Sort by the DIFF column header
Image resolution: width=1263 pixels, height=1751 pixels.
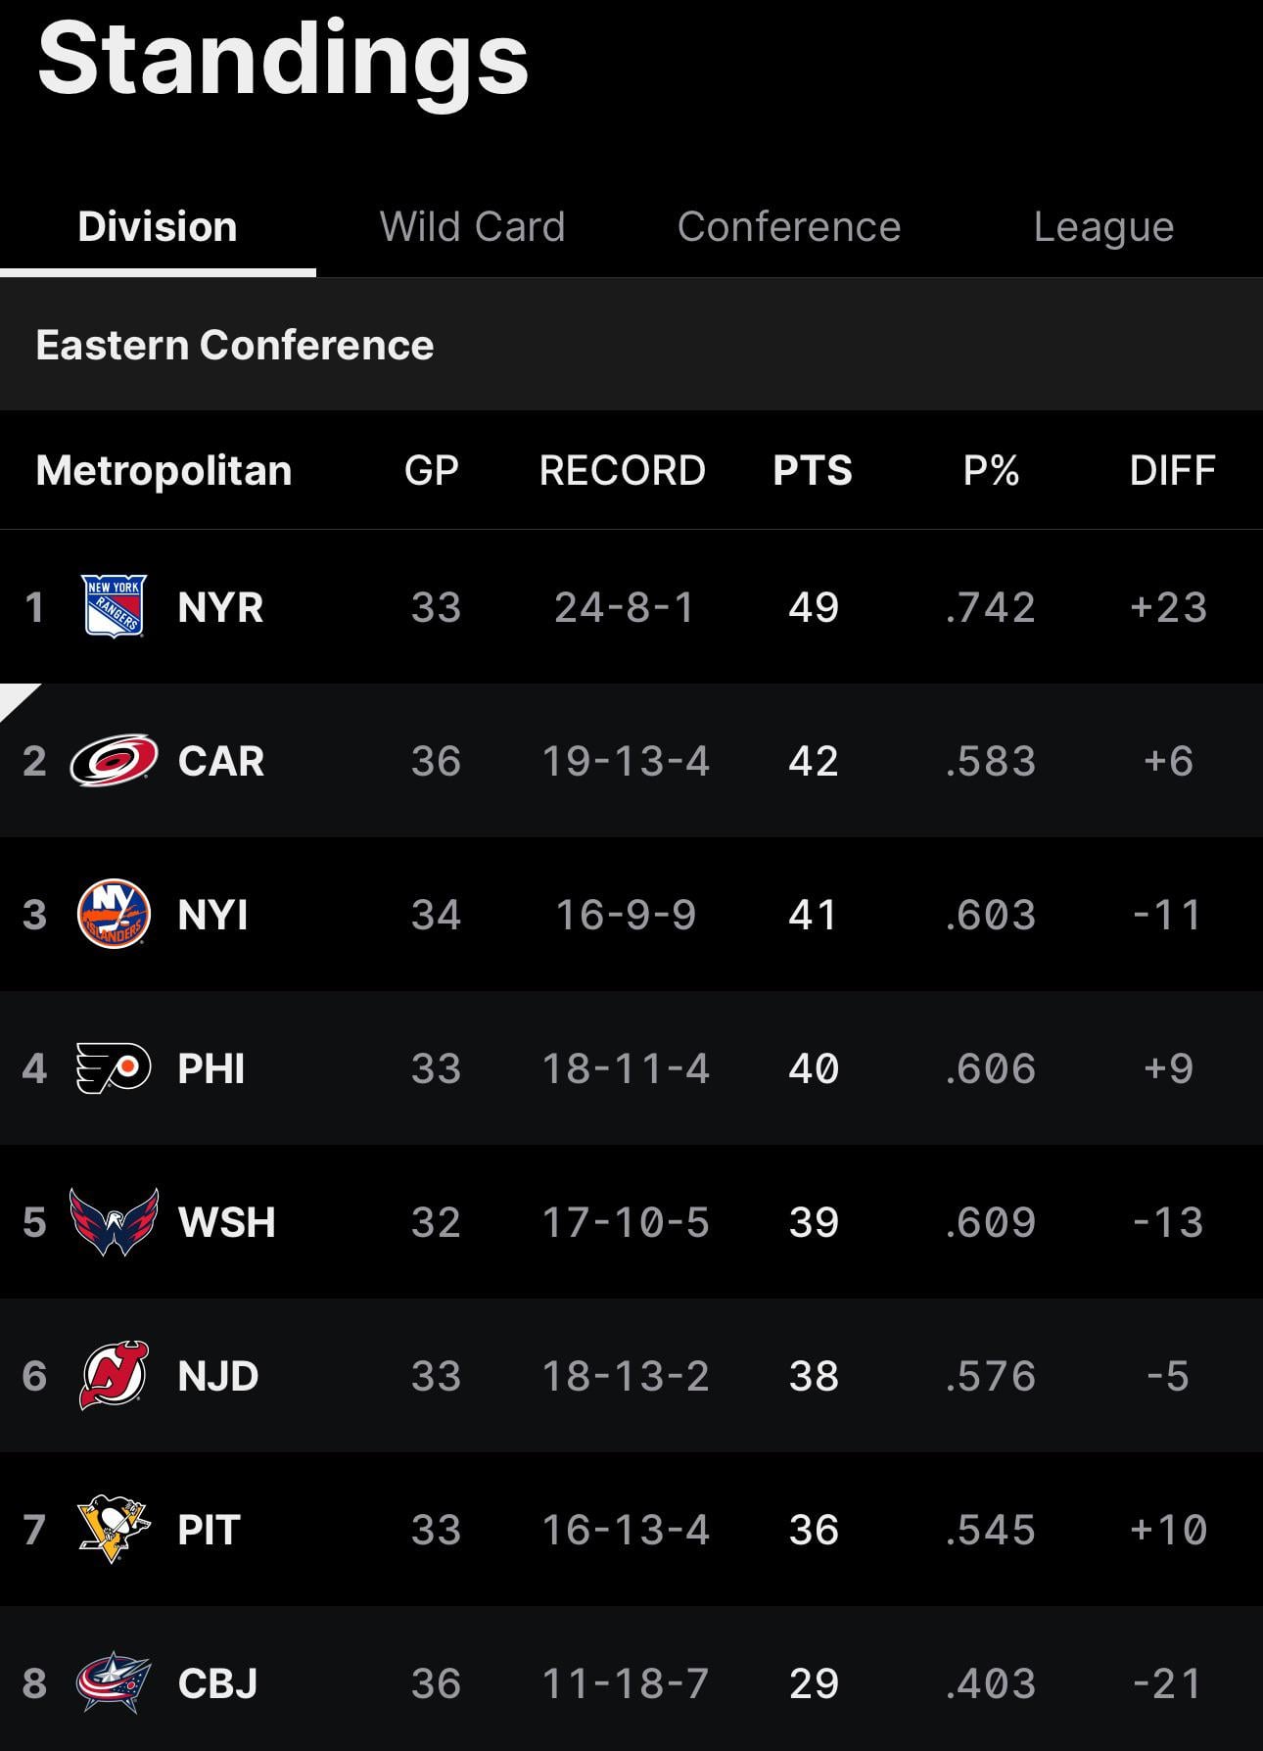1172,471
